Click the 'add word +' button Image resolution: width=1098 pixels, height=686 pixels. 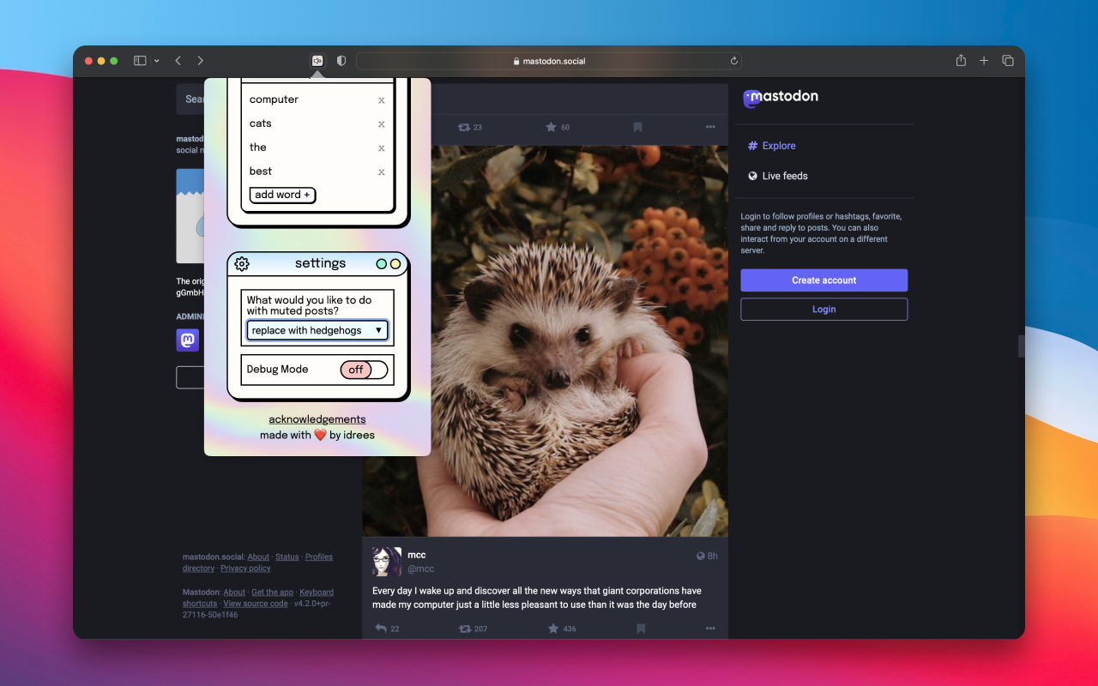pos(282,195)
